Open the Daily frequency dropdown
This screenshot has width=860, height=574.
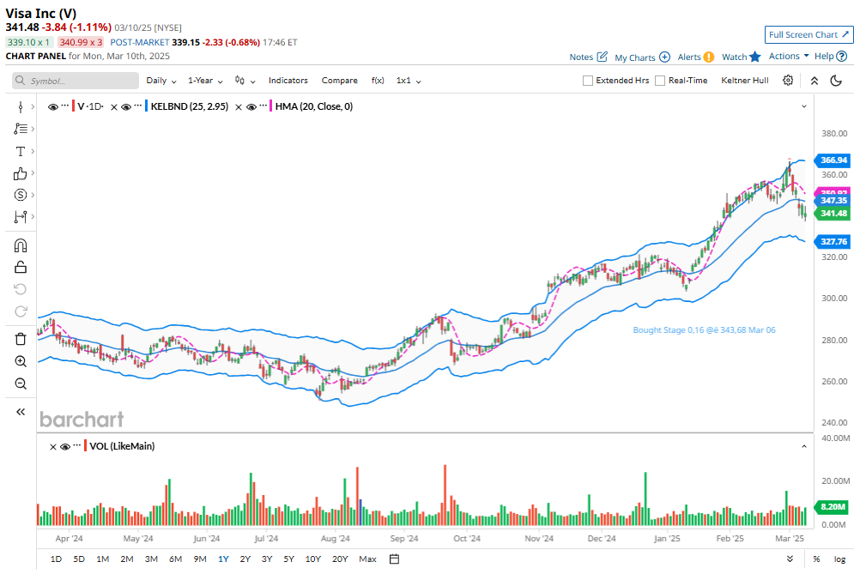[x=161, y=81]
